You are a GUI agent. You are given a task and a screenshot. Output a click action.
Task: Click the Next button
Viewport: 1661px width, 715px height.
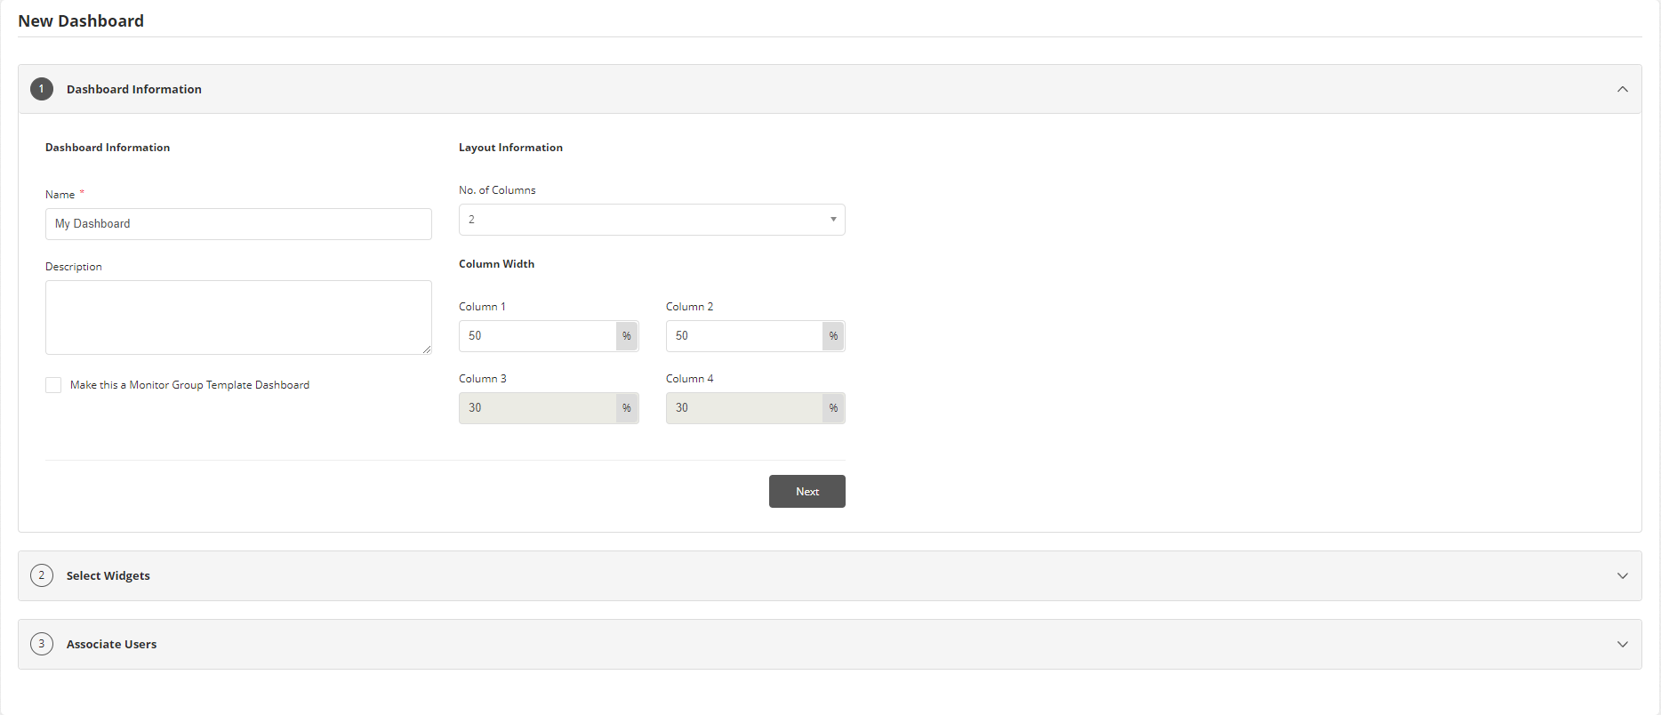click(806, 492)
